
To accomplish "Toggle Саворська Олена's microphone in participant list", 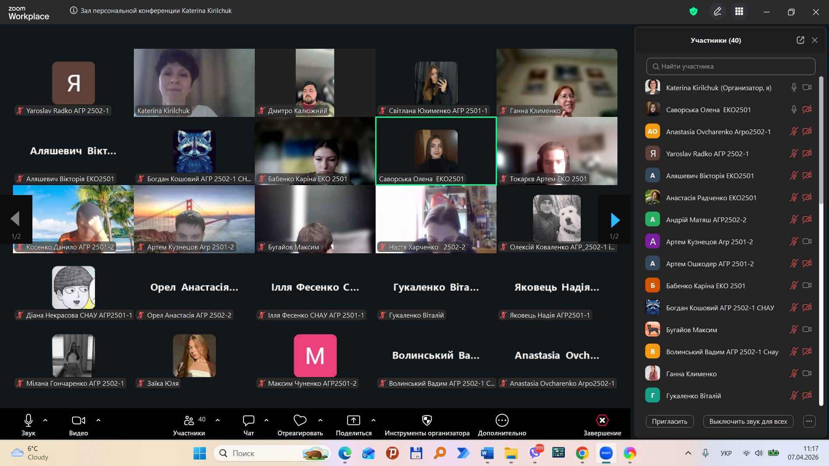I will tap(794, 110).
